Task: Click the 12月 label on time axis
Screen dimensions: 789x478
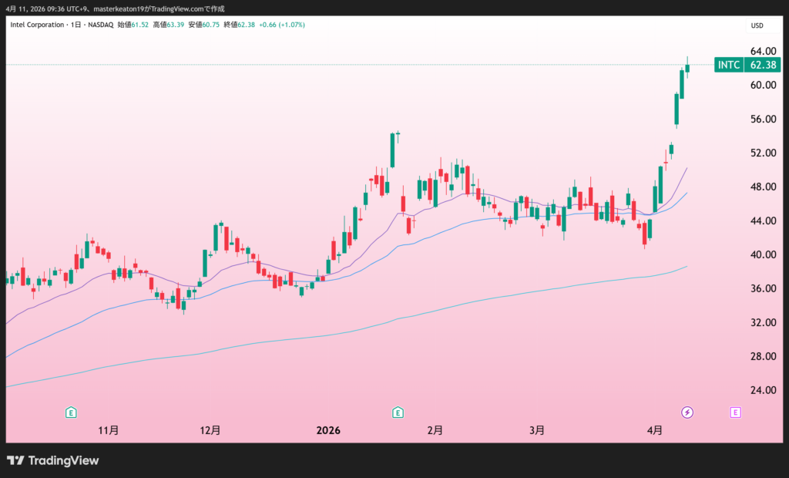Action: tap(210, 430)
